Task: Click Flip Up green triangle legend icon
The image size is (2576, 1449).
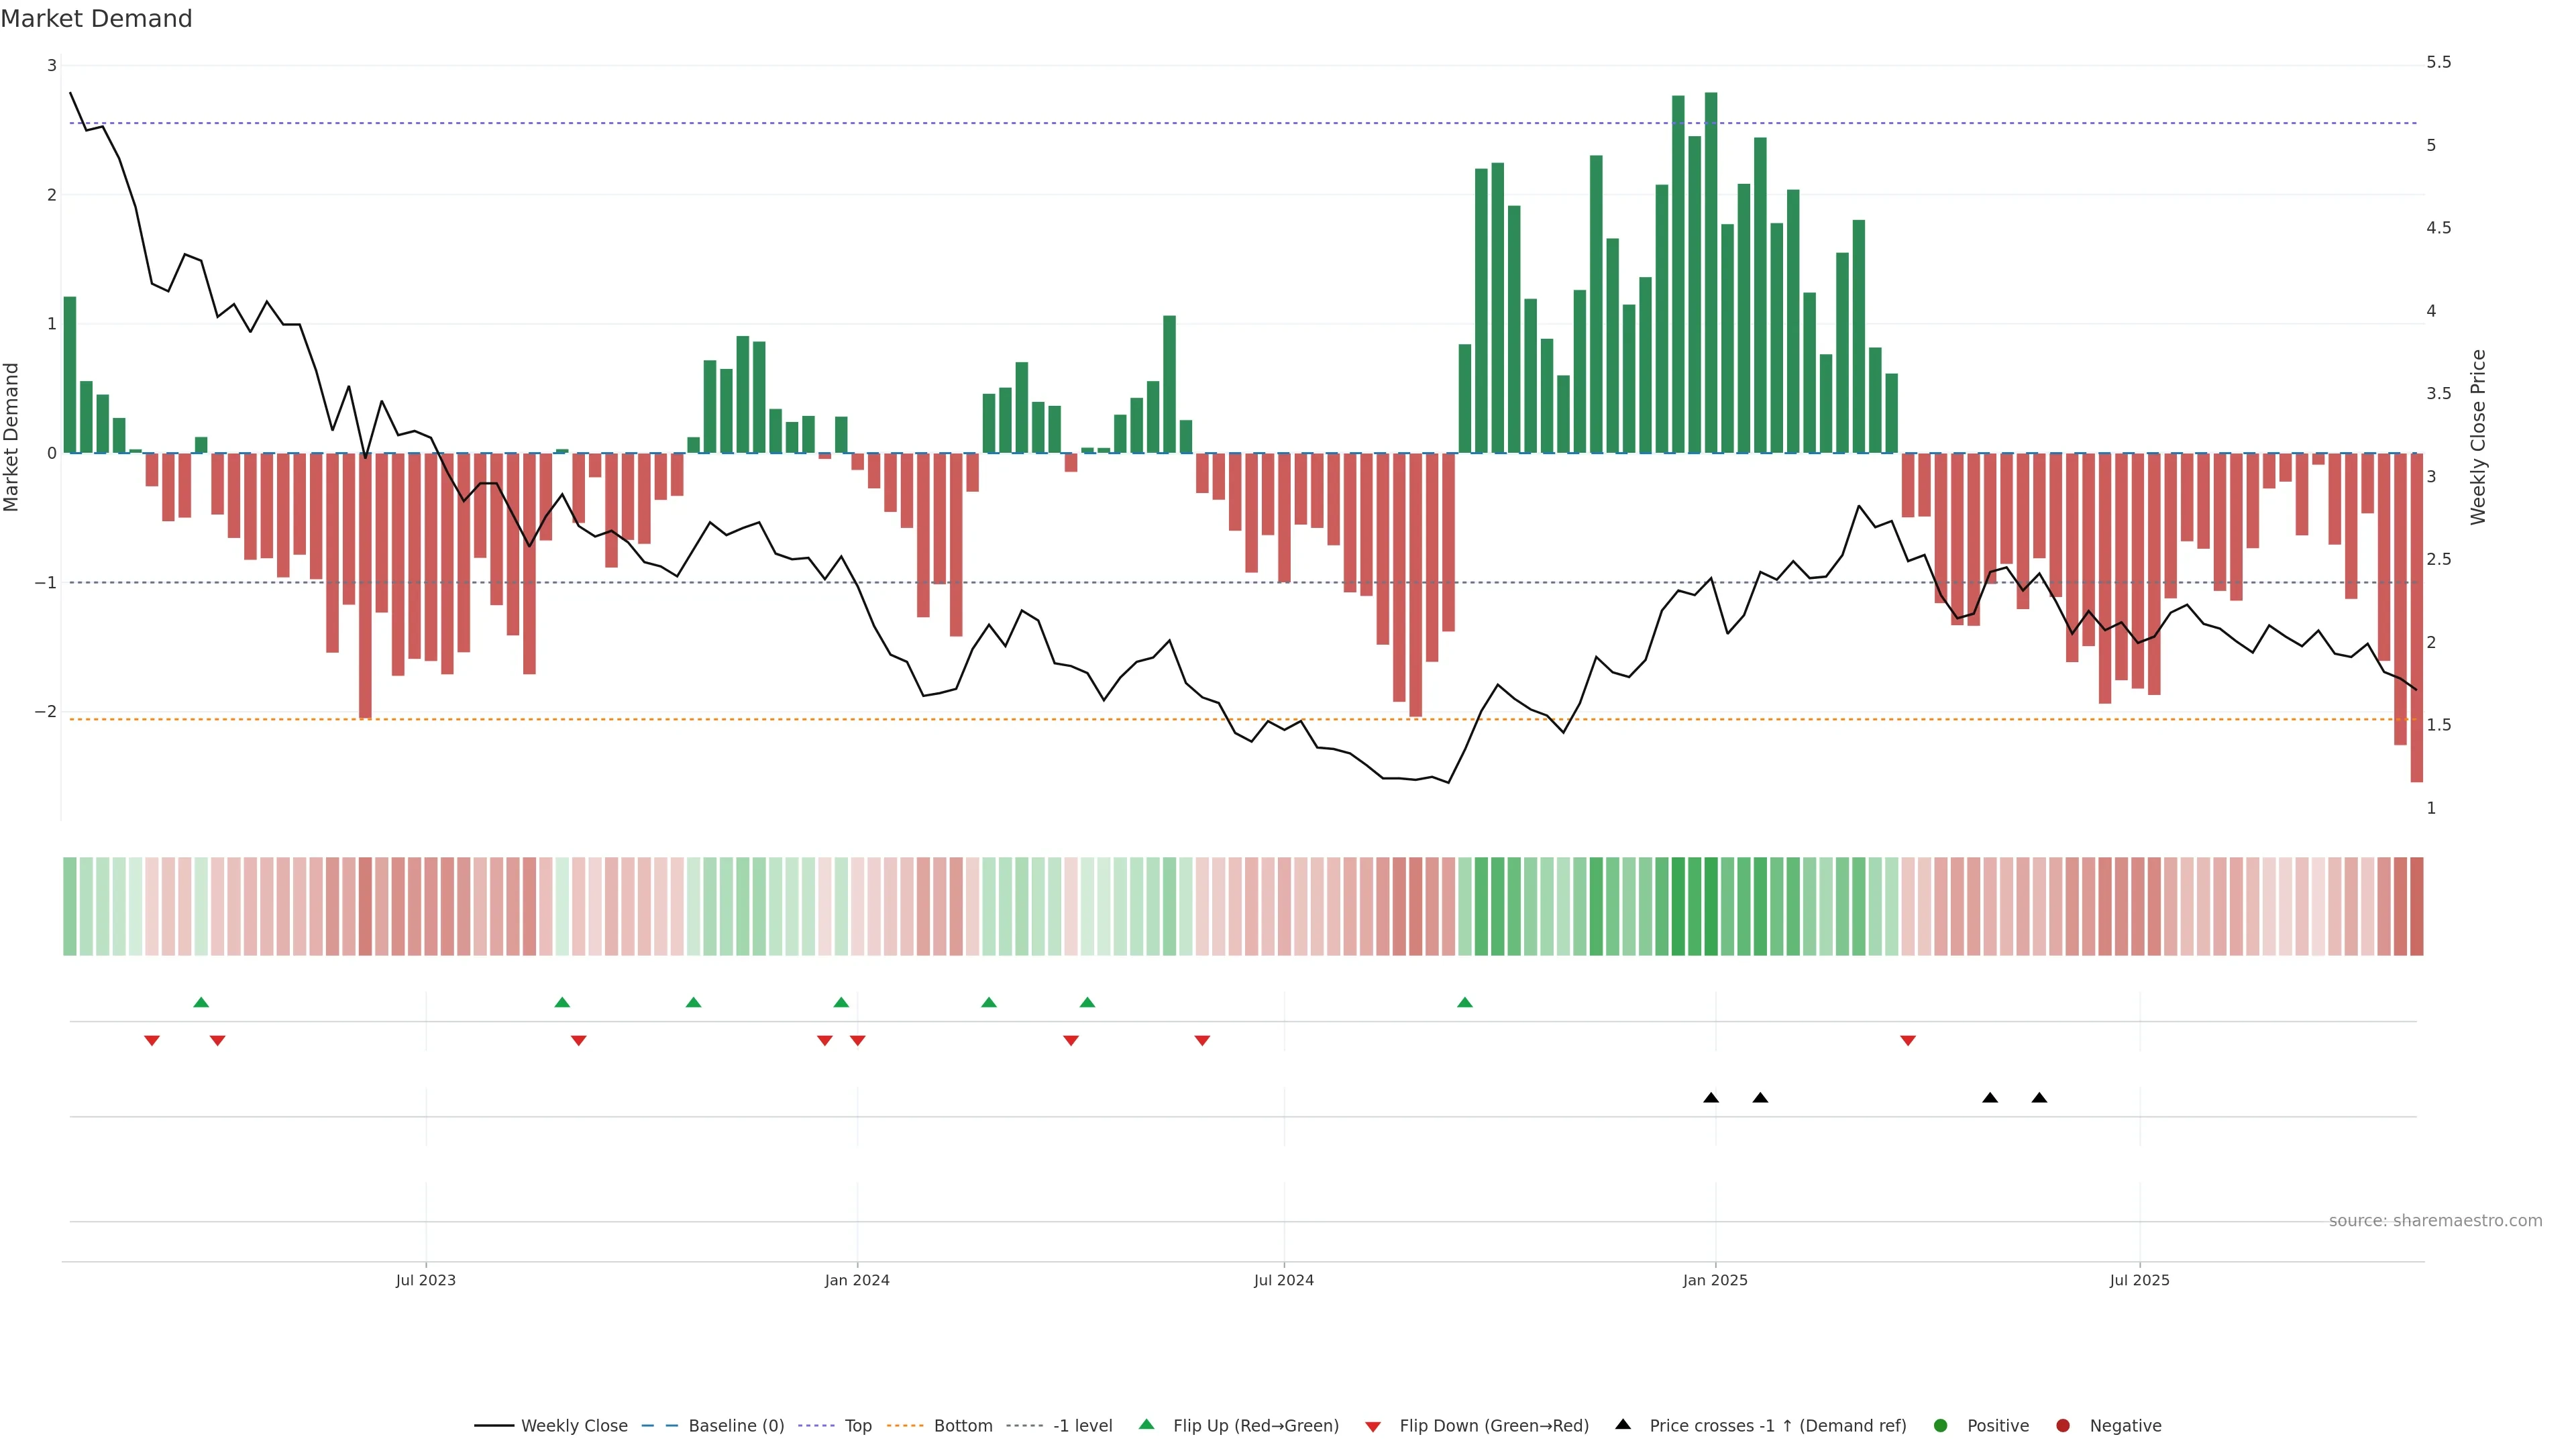Action: point(1147,1425)
